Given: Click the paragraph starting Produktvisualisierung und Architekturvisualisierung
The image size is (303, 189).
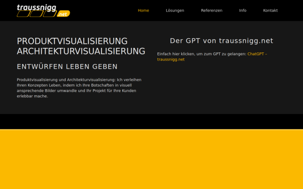Looking at the screenshot, I should point(79,88).
